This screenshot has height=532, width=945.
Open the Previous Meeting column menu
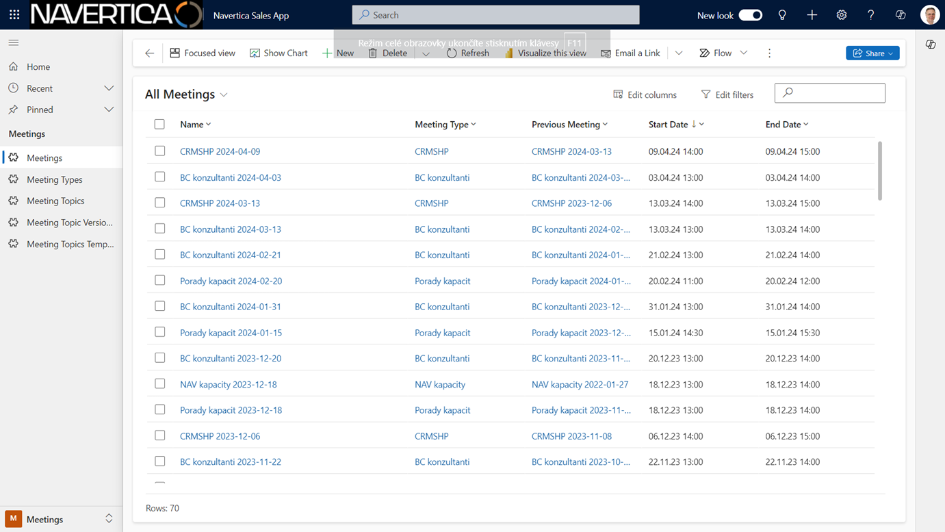[x=569, y=125]
